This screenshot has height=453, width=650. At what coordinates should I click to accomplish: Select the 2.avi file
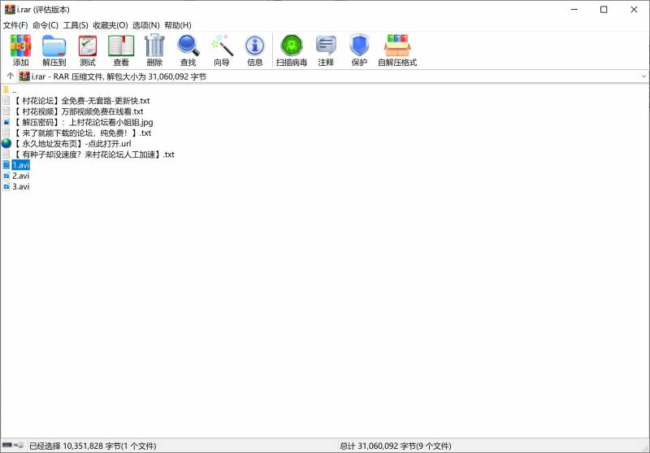coord(20,176)
